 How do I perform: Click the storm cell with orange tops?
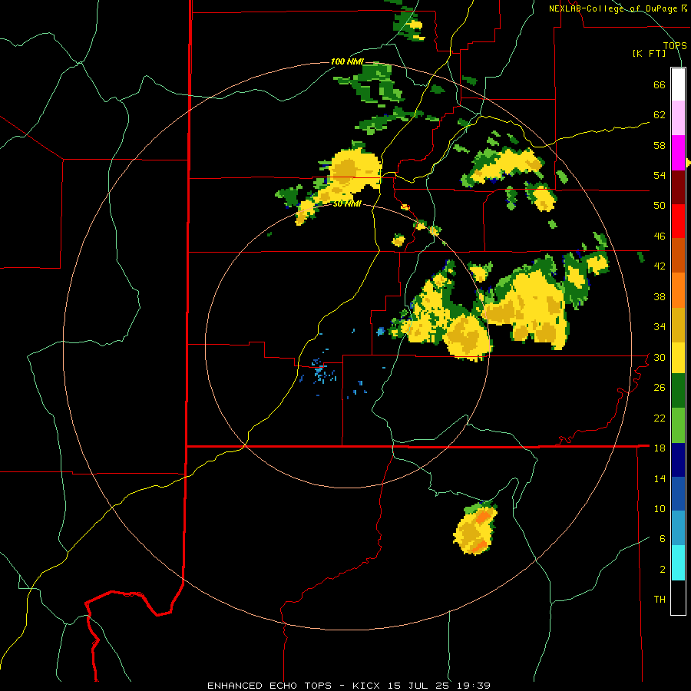click(x=475, y=528)
